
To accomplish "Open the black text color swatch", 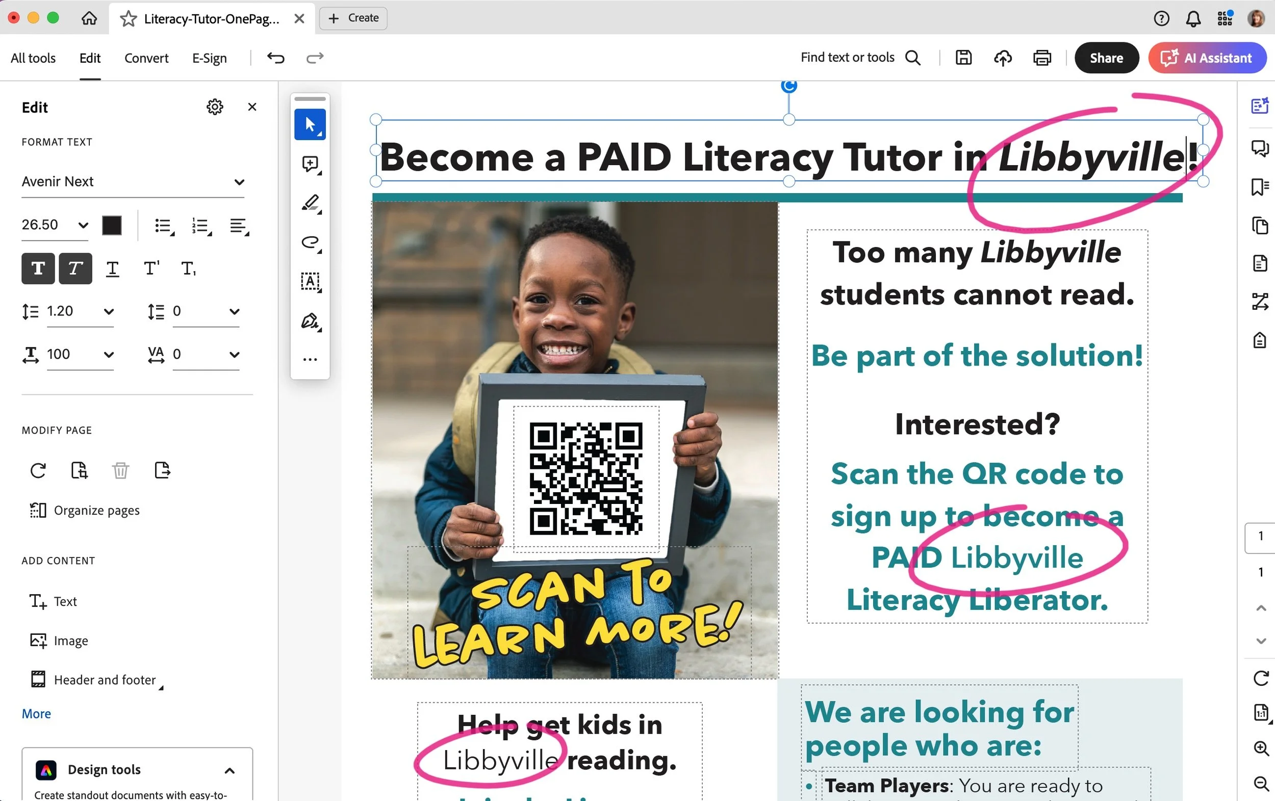I will [112, 225].
